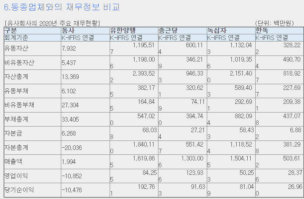Click the 한독 유동자산 value '328,22'
Screen dimensions: 304x199
pyautogui.click(x=292, y=45)
